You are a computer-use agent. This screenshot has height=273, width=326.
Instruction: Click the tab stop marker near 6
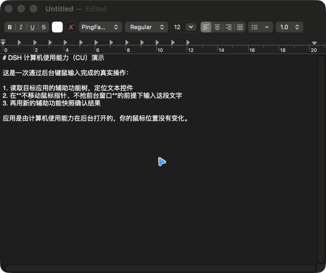click(96, 42)
